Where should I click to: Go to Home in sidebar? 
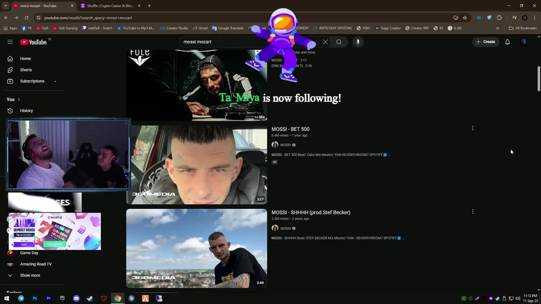(25, 59)
